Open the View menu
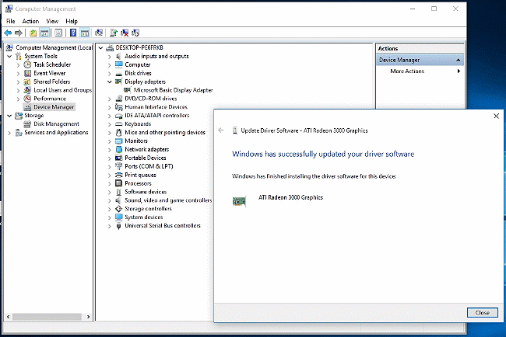506x337 pixels. pos(52,21)
